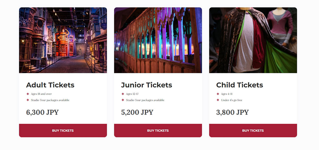Click the star bullet beside "Ages 4-11"
This screenshot has height=150, width=319.
218,94
